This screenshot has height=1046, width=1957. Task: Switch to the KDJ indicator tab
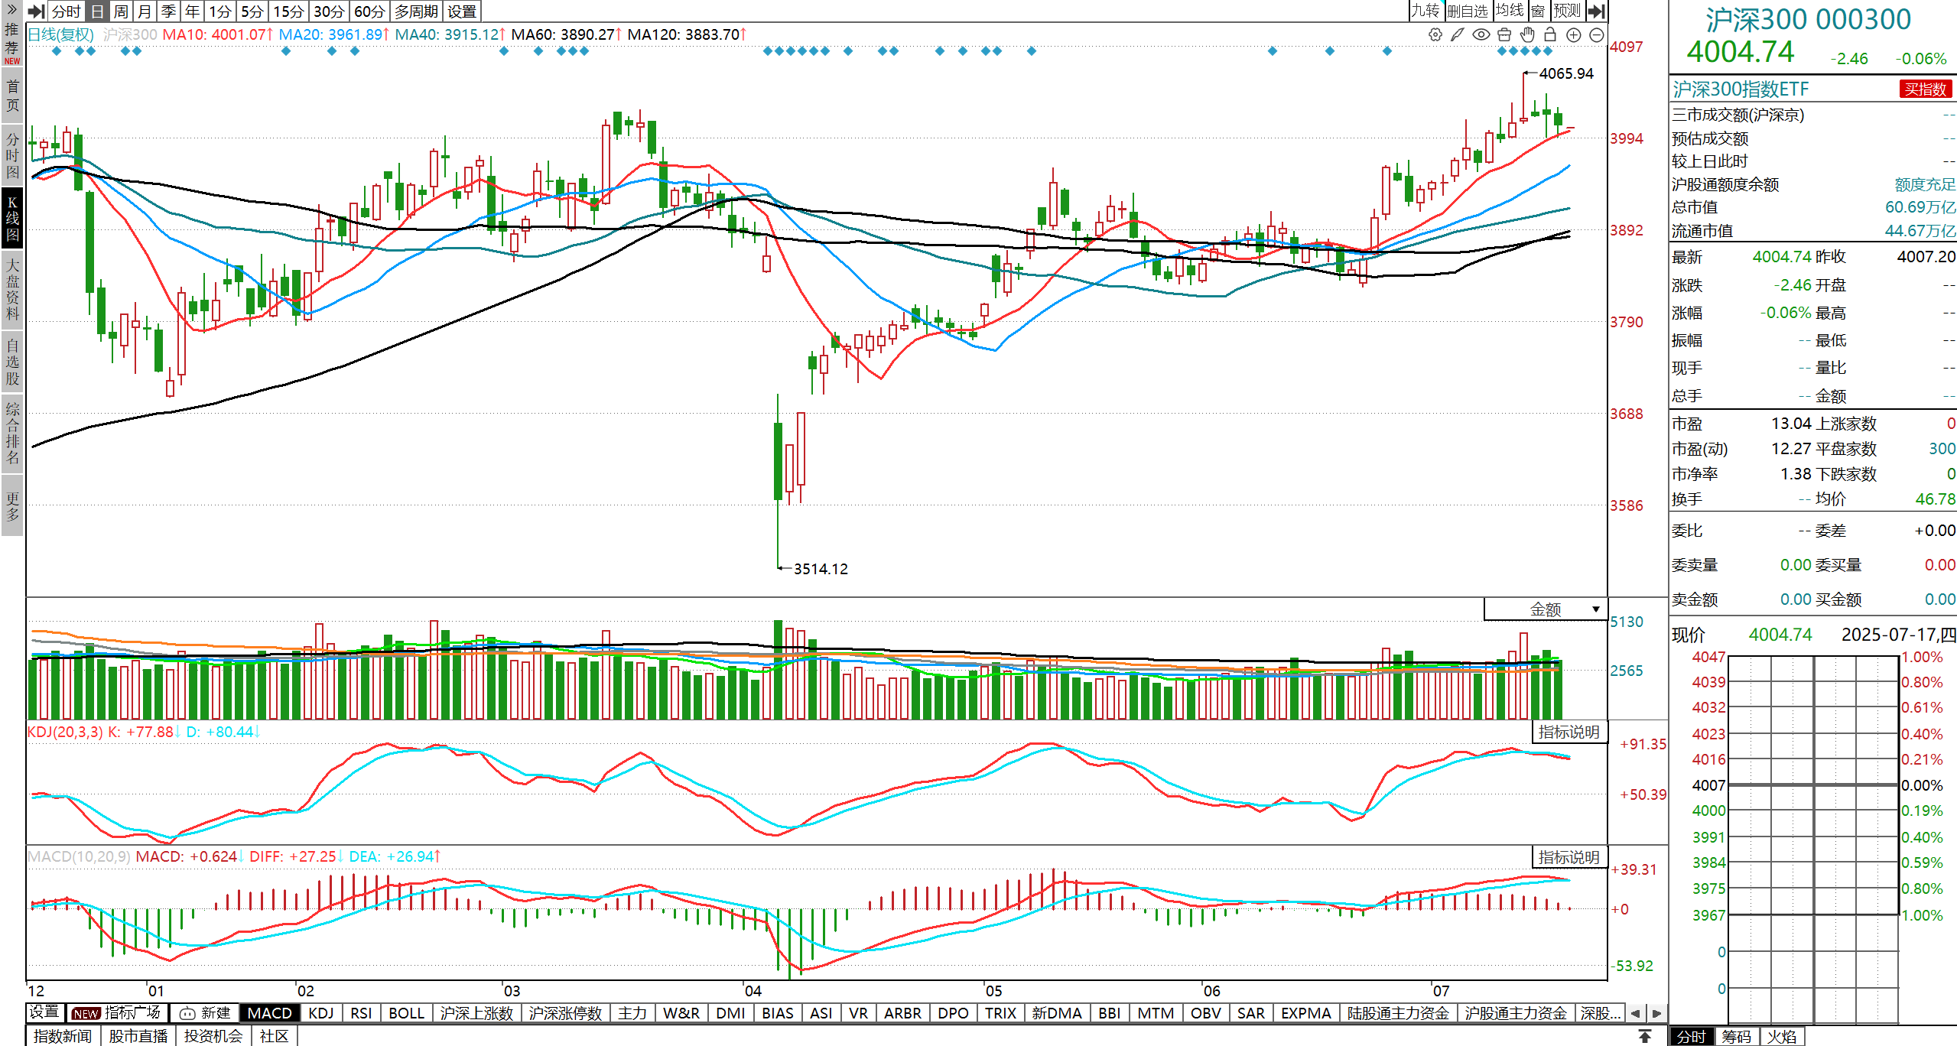click(x=321, y=1013)
